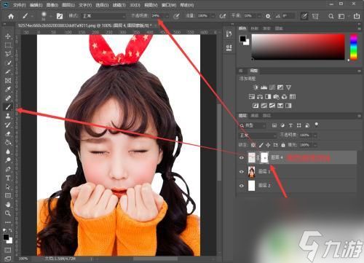Select the layer mask thumbnail of 图层 4

pyautogui.click(x=264, y=158)
